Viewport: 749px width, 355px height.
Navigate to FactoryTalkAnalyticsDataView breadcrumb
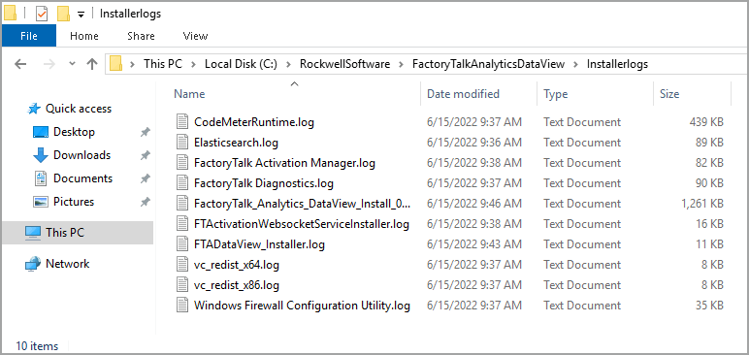pos(488,64)
